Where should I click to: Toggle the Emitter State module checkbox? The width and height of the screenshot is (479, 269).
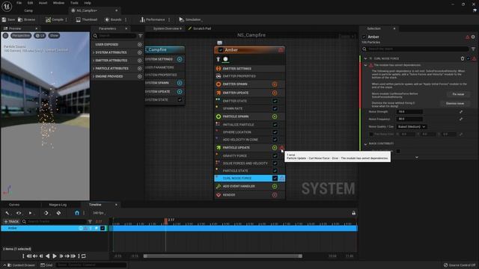point(275,101)
